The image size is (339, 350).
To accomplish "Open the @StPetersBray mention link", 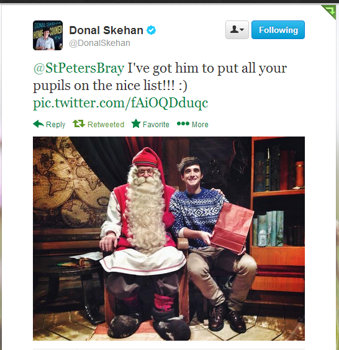I will click(x=79, y=68).
